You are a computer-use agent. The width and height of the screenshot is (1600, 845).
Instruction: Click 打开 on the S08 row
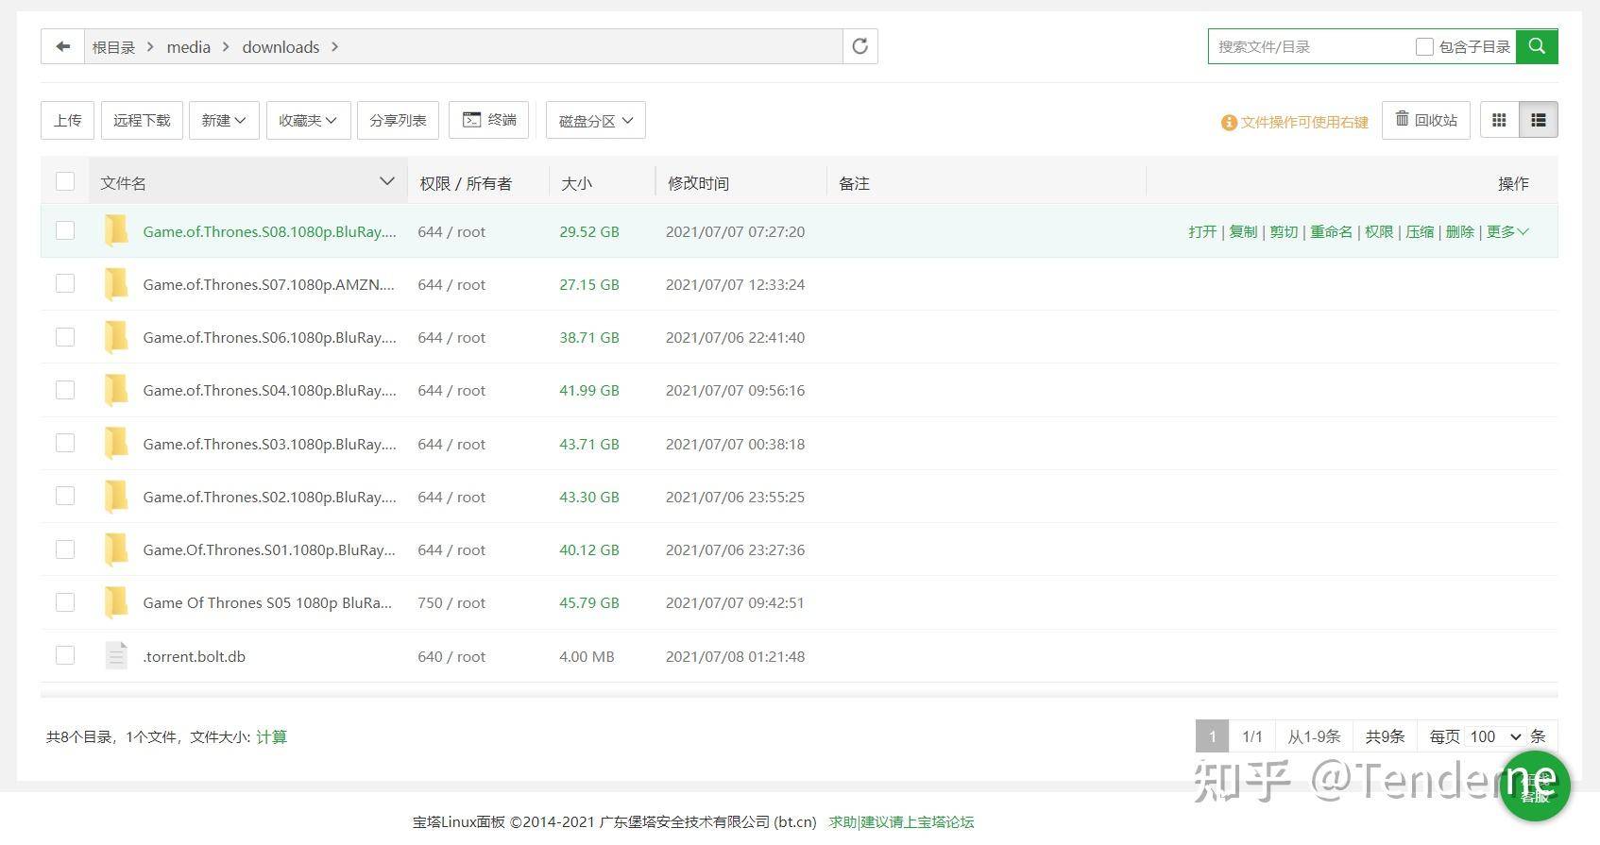(1202, 231)
